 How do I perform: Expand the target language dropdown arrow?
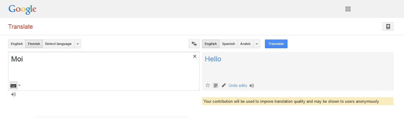(x=257, y=44)
